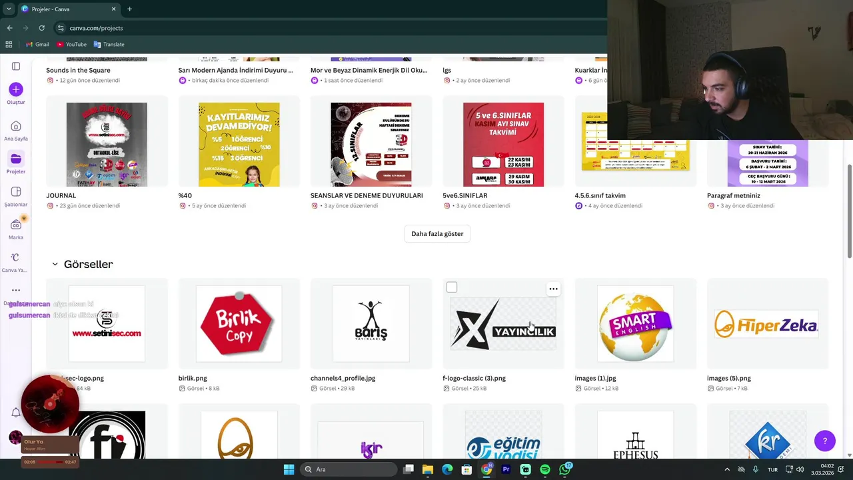The width and height of the screenshot is (853, 480).
Task: Click the TUR language indicator
Action: coord(773,469)
